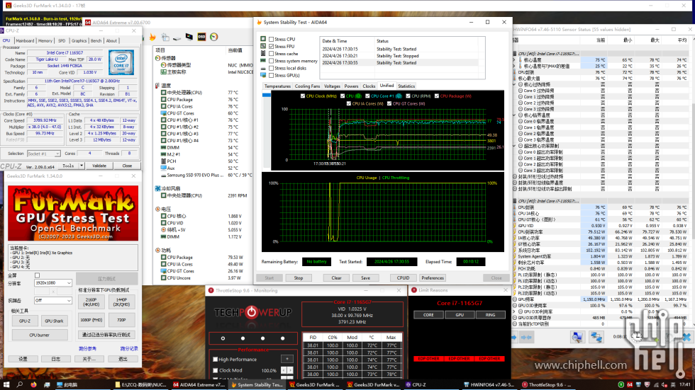695x390 pixels.
Task: Open Preferences in Stability Test
Action: pyautogui.click(x=433, y=278)
